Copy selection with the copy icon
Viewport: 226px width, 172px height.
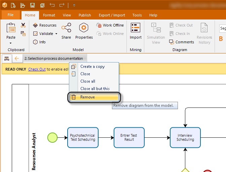[x=23, y=34]
